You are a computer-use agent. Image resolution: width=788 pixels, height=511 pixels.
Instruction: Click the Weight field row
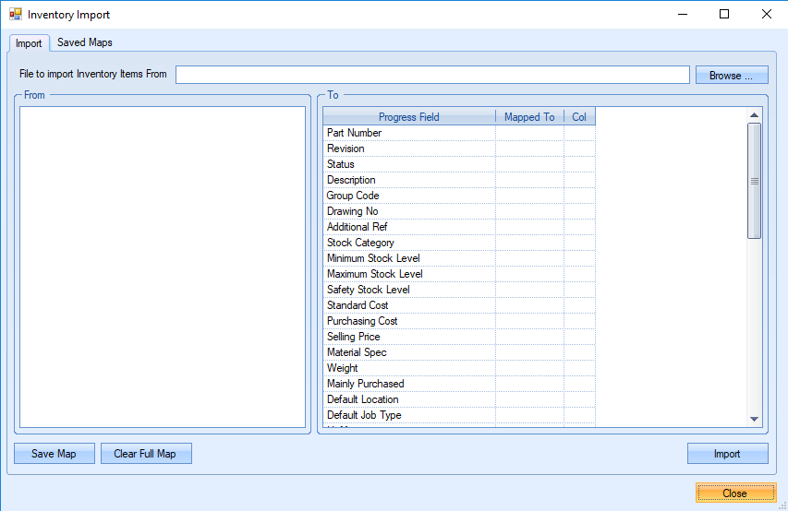(x=459, y=368)
